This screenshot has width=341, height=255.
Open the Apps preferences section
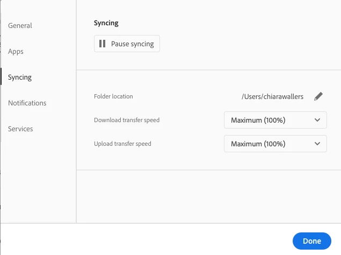click(16, 52)
